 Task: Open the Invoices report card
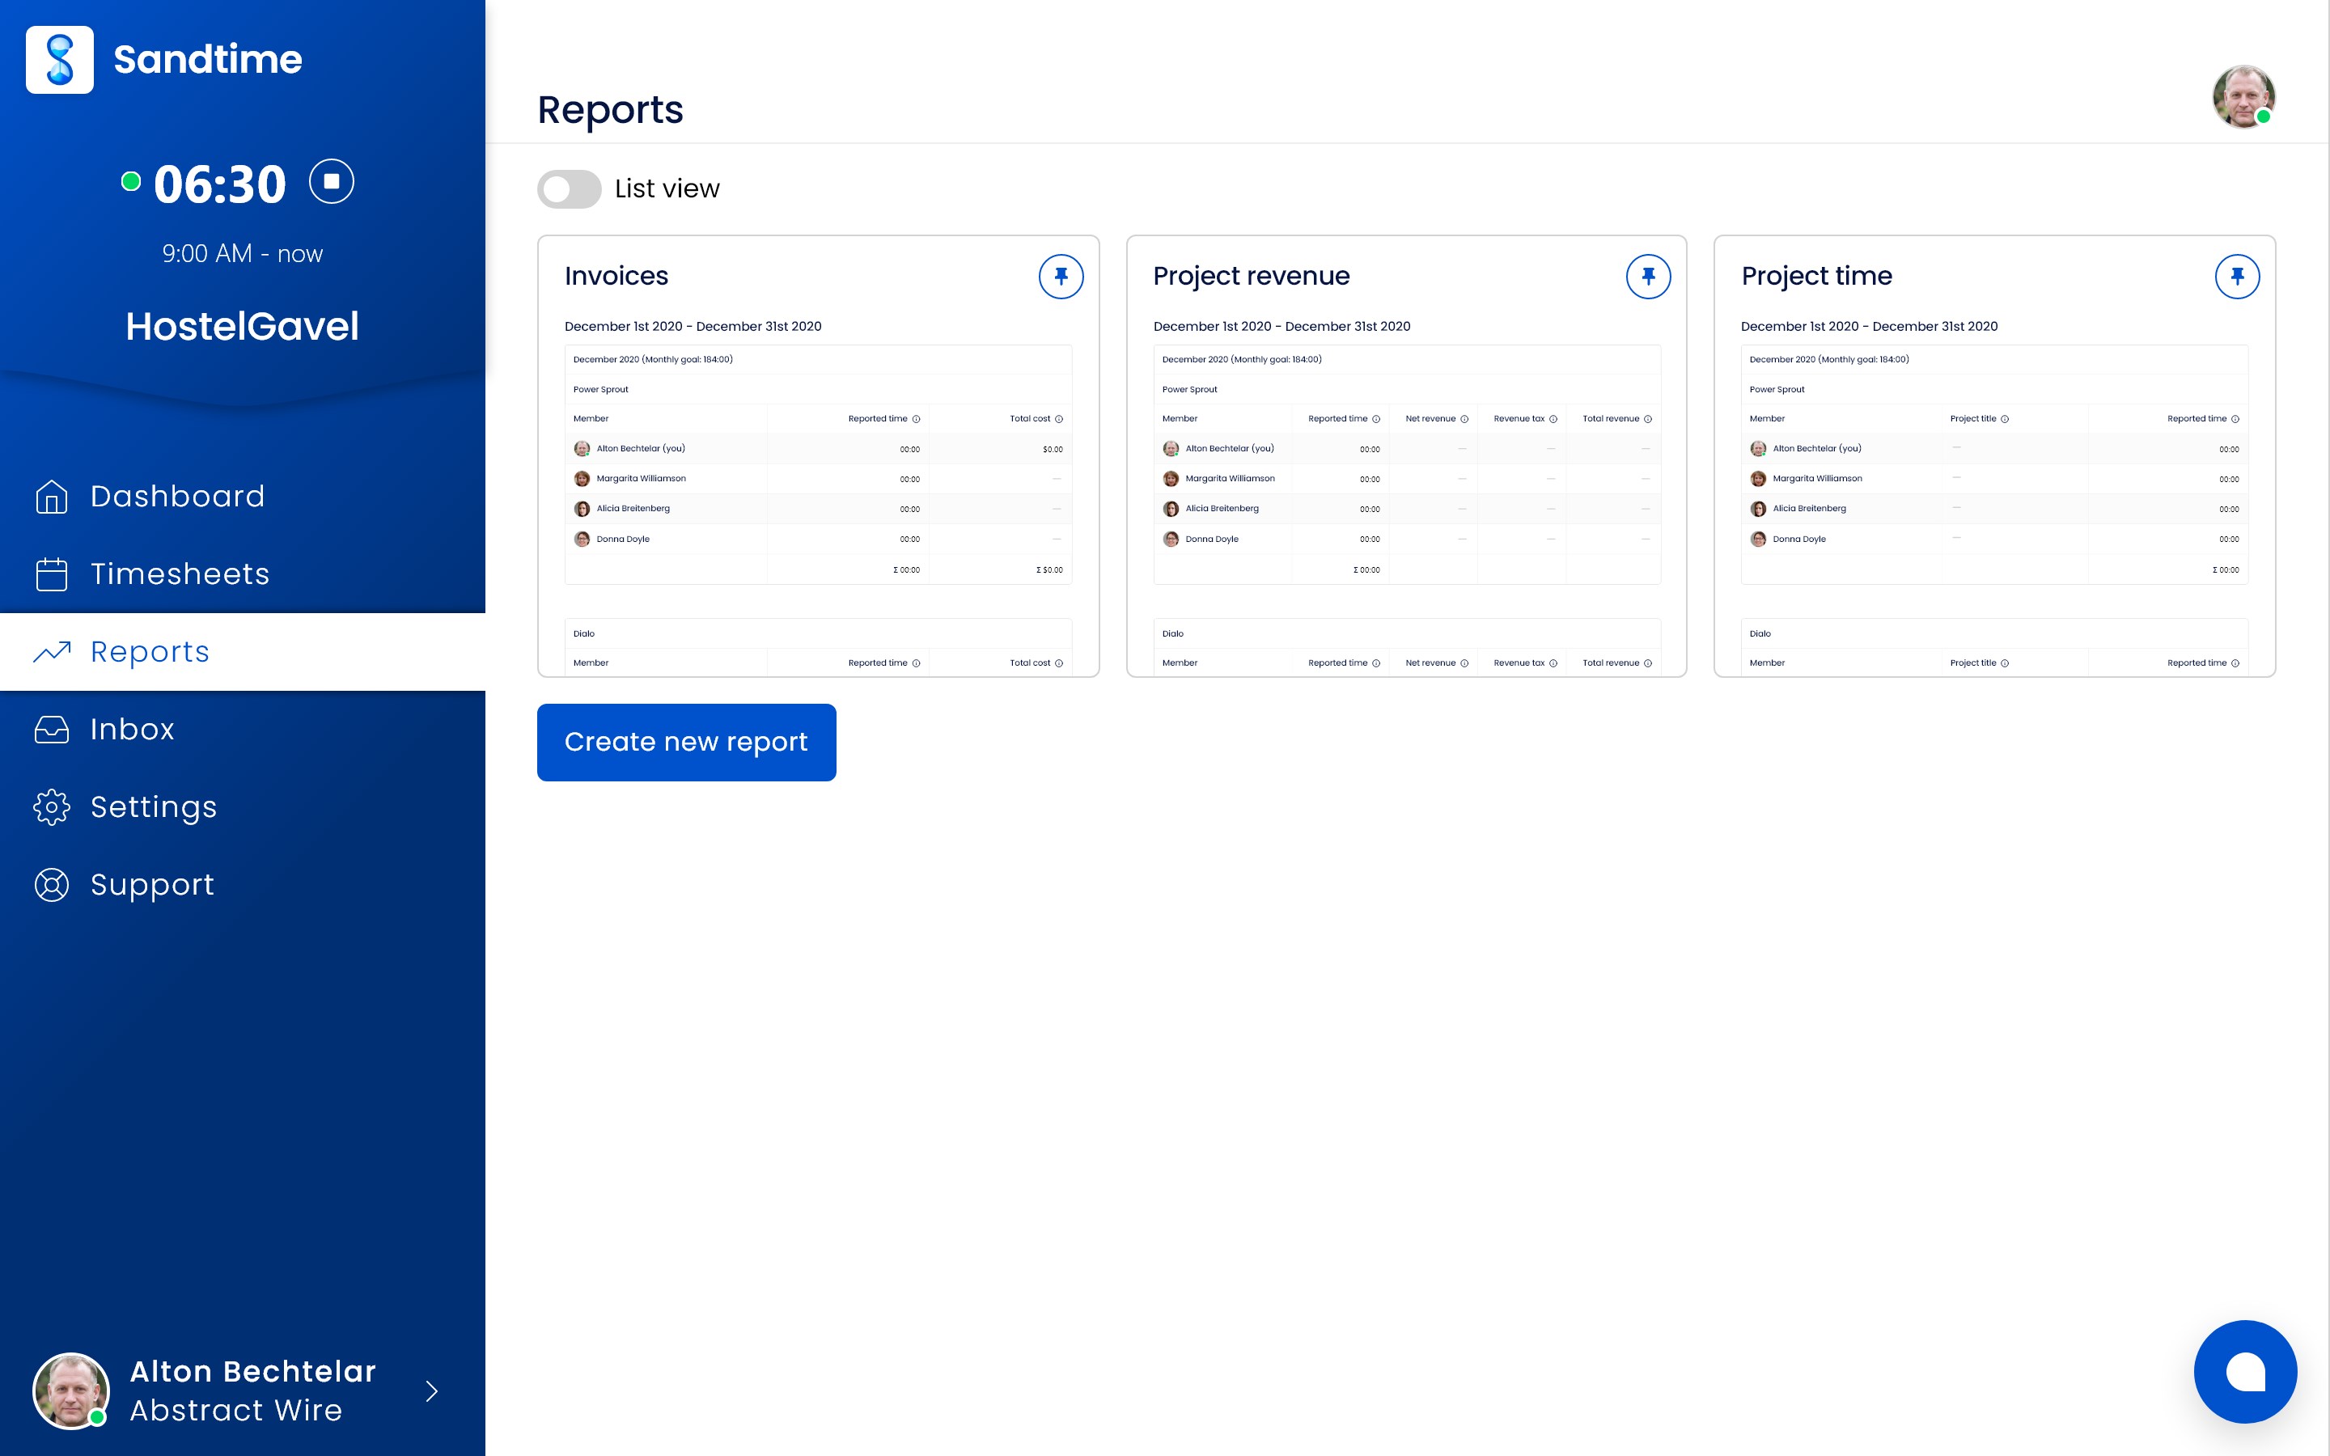pos(616,277)
